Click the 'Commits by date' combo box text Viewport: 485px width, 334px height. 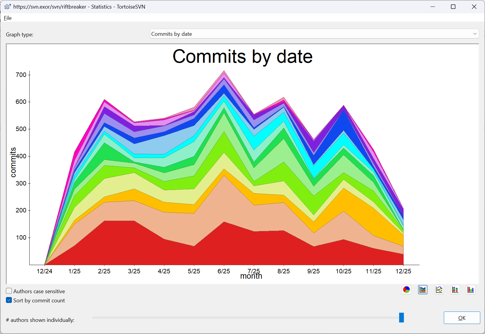tap(172, 34)
